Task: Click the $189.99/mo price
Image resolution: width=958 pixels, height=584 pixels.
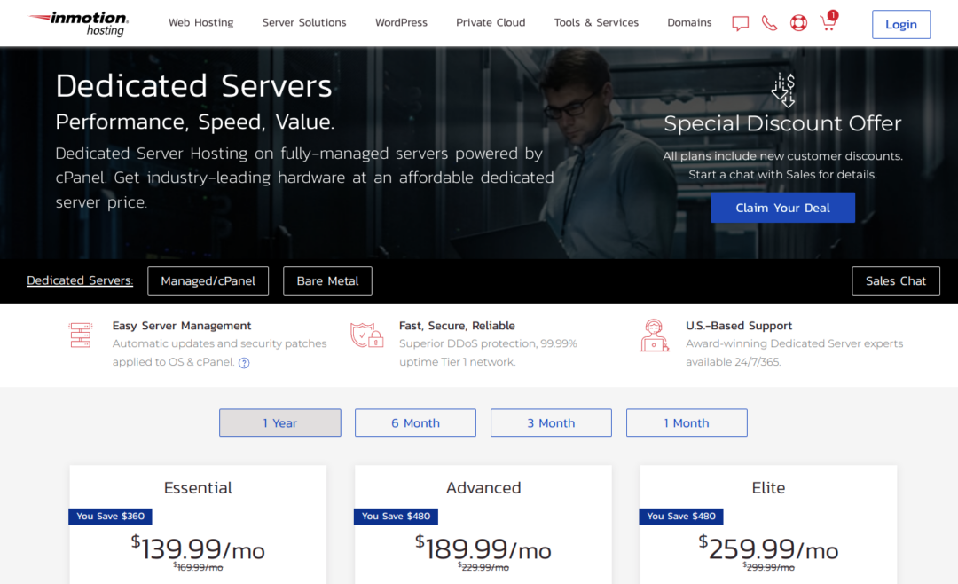Action: (x=483, y=548)
